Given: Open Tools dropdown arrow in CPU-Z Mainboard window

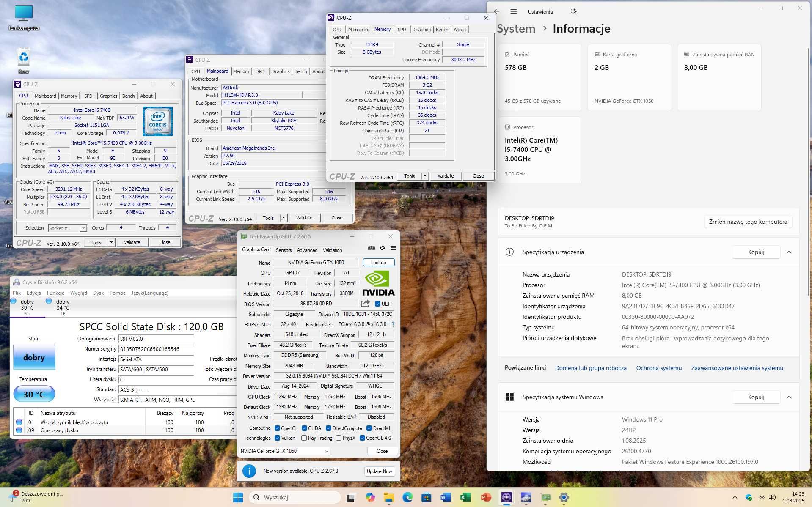Looking at the screenshot, I should (x=284, y=218).
